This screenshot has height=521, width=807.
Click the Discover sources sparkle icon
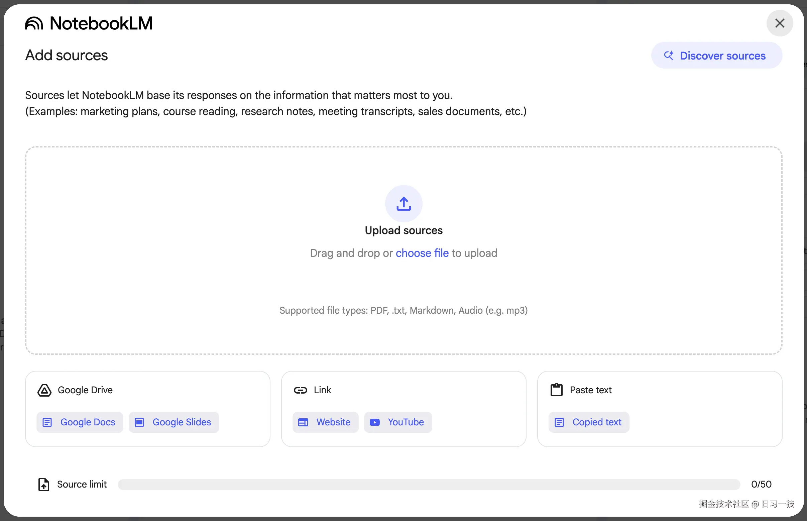tap(669, 56)
